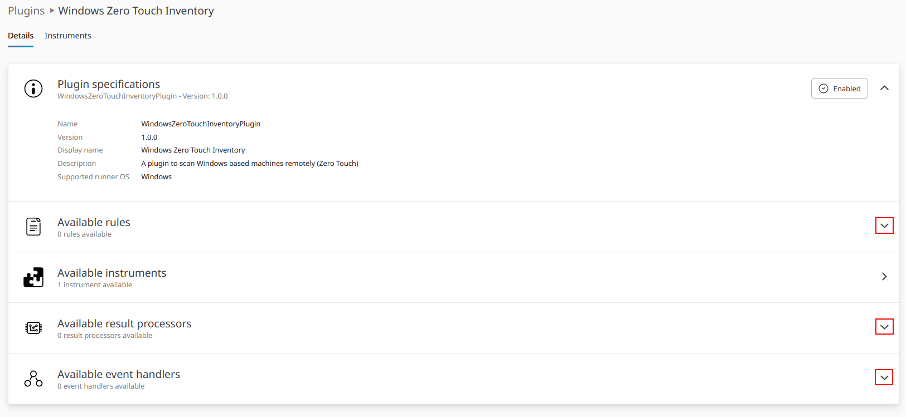This screenshot has width=906, height=417.
Task: Expand the Available result processors section
Action: pos(884,327)
